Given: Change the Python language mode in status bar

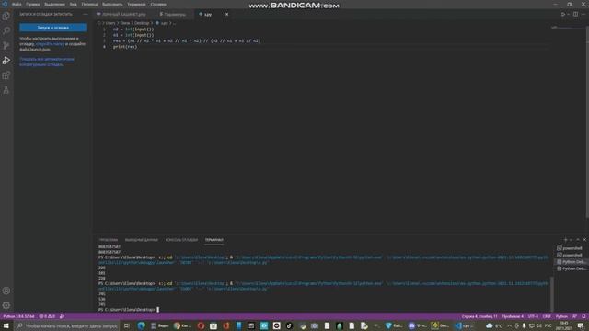Looking at the screenshot, I should tap(561, 316).
